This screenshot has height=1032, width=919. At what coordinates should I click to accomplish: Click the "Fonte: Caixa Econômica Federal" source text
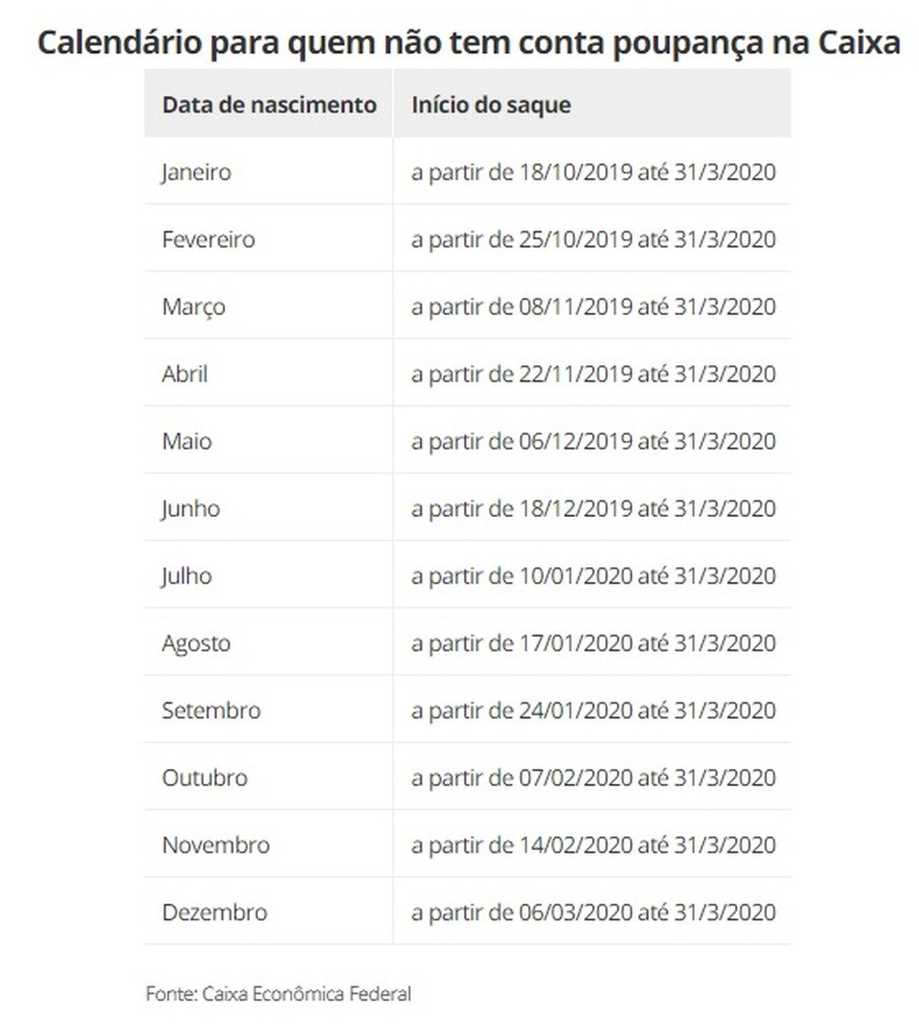(278, 994)
